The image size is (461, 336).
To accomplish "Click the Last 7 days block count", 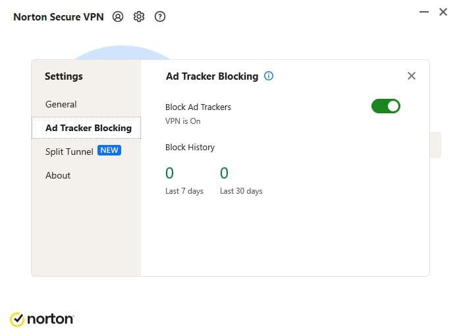I will coord(169,173).
